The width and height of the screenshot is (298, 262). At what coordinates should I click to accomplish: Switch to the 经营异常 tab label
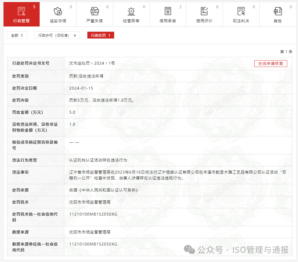(x=131, y=21)
